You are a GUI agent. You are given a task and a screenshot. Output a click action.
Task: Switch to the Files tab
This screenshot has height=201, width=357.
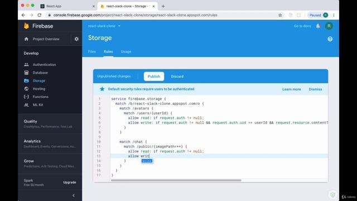[x=92, y=52]
